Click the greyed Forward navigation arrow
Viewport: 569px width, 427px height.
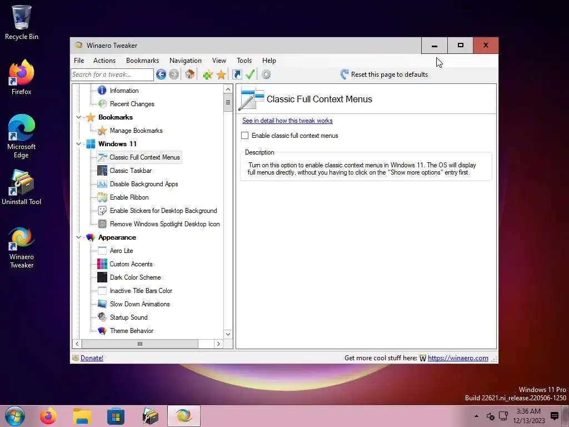174,75
